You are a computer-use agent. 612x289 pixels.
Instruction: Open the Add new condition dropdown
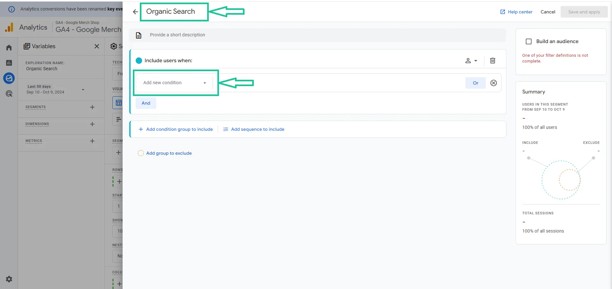[174, 83]
